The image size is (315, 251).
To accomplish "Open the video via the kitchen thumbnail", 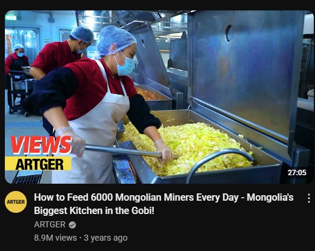I will pos(159,97).
